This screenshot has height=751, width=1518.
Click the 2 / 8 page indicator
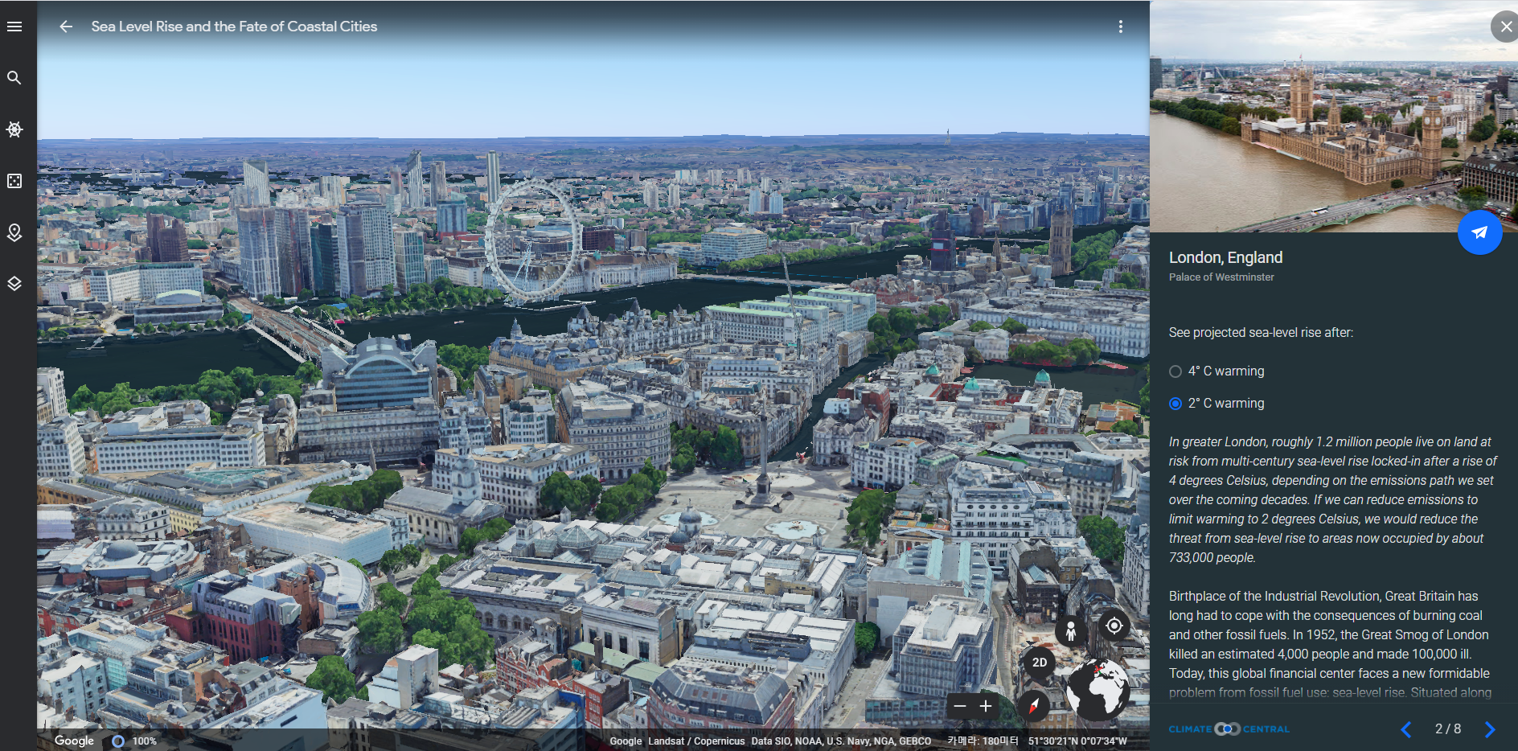tap(1448, 729)
